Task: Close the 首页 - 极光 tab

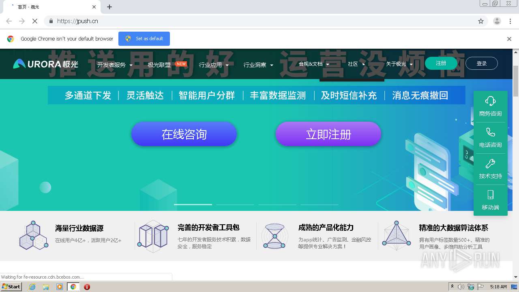Action: click(94, 7)
